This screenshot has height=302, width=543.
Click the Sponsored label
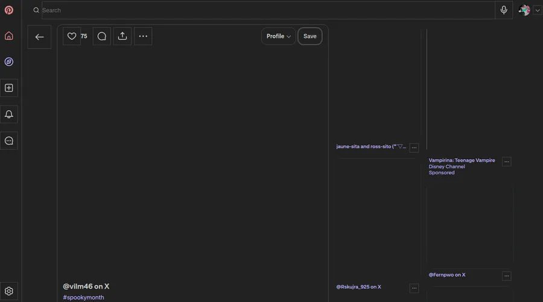[x=442, y=172]
